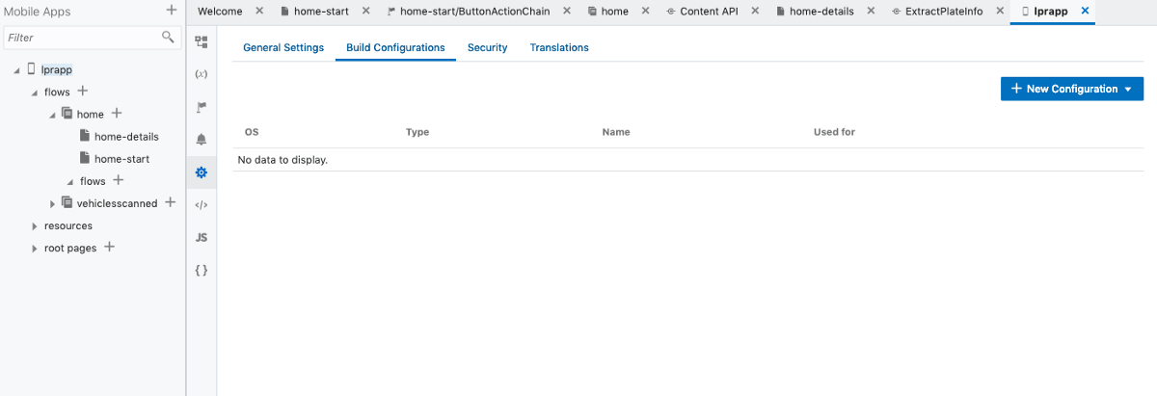Add a new mobile app with plus icon
This screenshot has width=1157, height=396.
click(171, 11)
